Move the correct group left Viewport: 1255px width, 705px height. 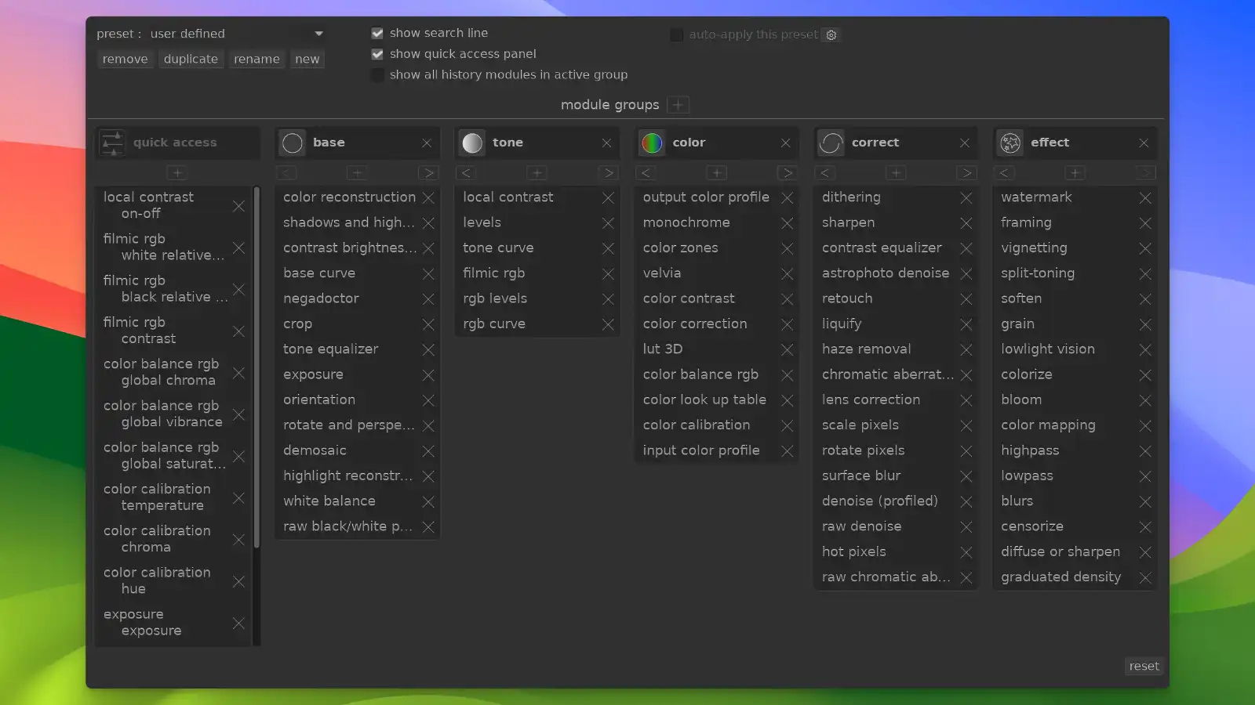point(824,173)
